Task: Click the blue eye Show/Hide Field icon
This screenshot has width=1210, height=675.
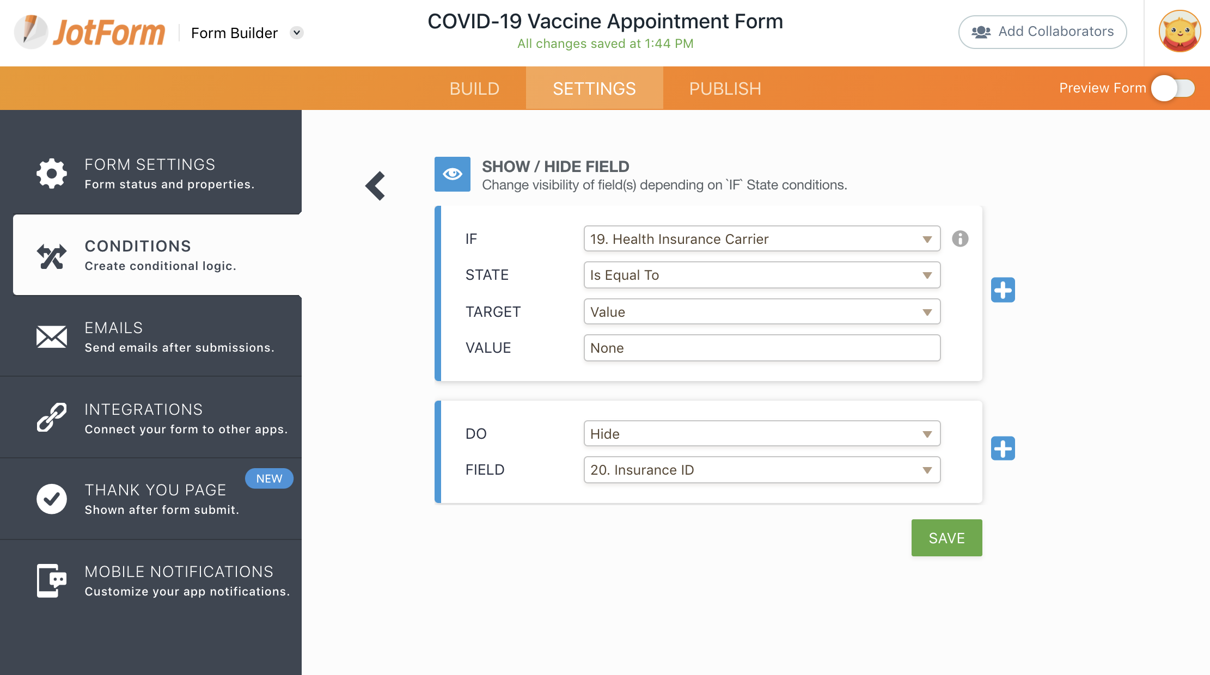Action: click(x=452, y=174)
